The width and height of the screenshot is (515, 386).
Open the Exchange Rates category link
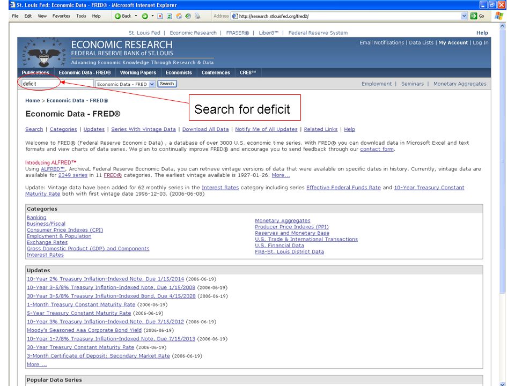click(x=47, y=242)
